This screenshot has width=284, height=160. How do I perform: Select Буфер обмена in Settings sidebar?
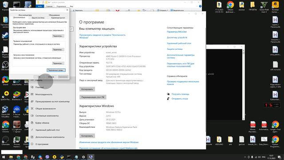point(42,123)
